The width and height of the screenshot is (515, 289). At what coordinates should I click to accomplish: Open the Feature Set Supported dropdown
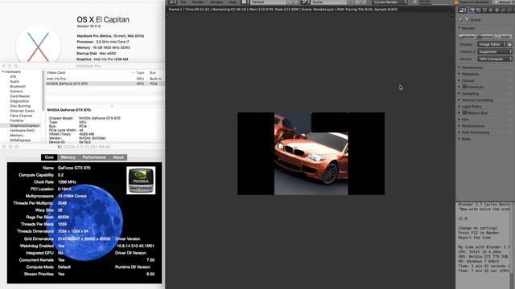pyautogui.click(x=495, y=51)
